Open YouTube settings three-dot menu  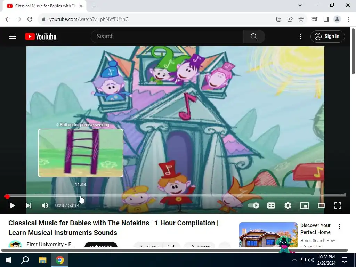[301, 36]
